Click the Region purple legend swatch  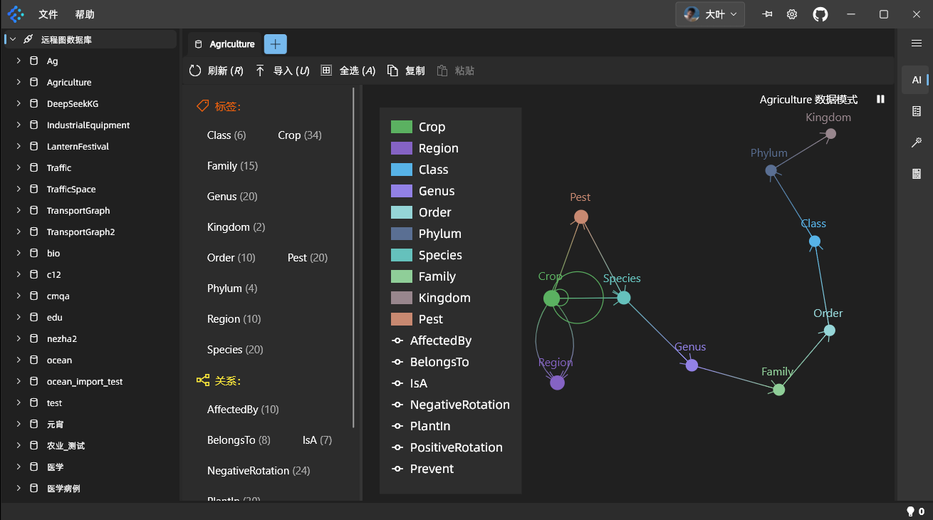click(402, 148)
